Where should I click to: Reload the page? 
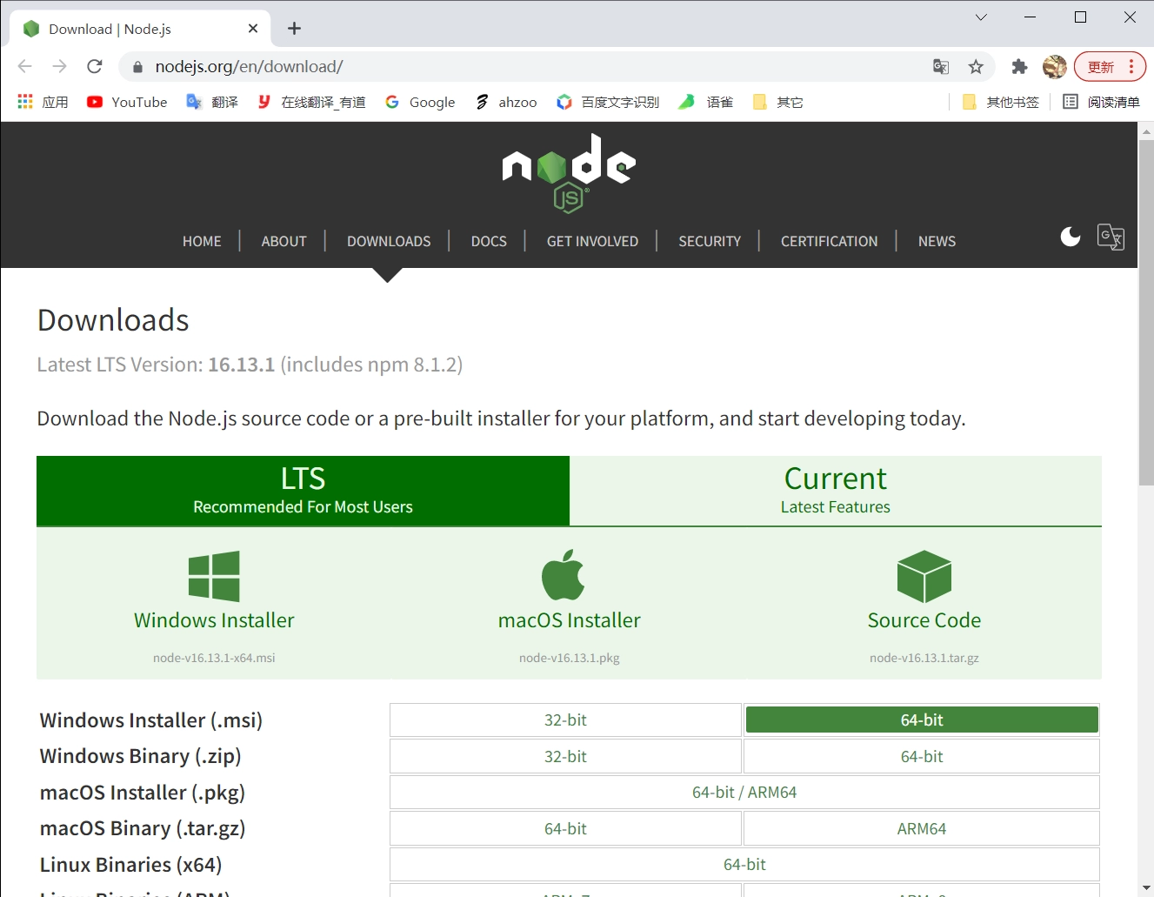(x=95, y=67)
